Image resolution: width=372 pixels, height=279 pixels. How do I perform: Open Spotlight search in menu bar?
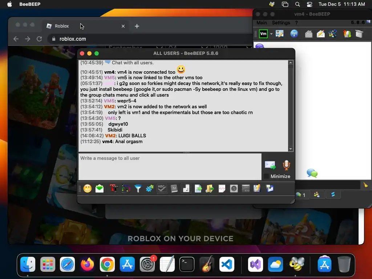click(x=297, y=4)
